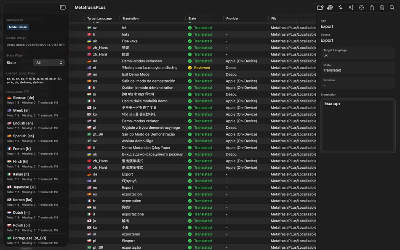
Task: Click the French flag in 'exportation' row
Action: pos(89,201)
